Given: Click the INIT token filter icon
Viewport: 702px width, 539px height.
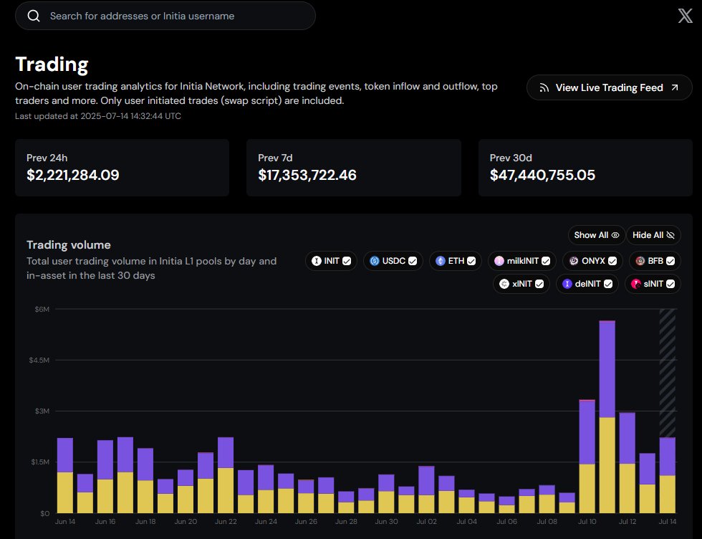Looking at the screenshot, I should [x=316, y=261].
